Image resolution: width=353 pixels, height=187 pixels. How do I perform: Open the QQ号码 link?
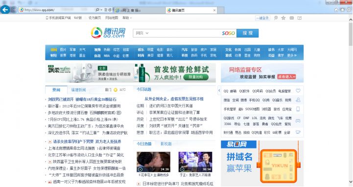point(258,91)
